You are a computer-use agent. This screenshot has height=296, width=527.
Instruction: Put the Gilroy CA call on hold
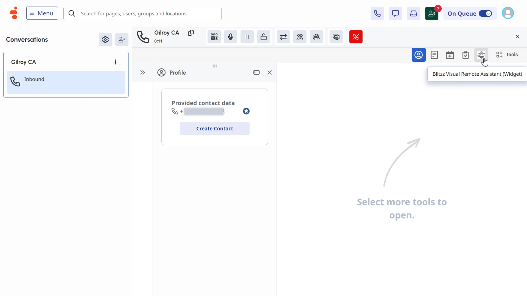pyautogui.click(x=247, y=37)
